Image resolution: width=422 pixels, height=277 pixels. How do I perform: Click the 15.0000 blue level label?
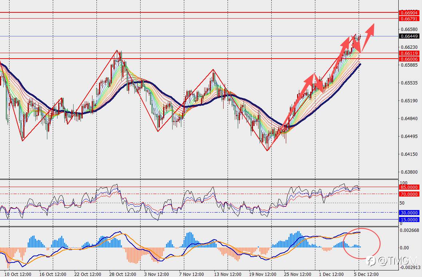tap(409, 220)
